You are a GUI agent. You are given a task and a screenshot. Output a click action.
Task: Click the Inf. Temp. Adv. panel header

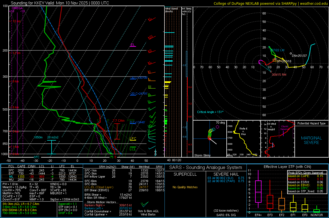(187, 11)
